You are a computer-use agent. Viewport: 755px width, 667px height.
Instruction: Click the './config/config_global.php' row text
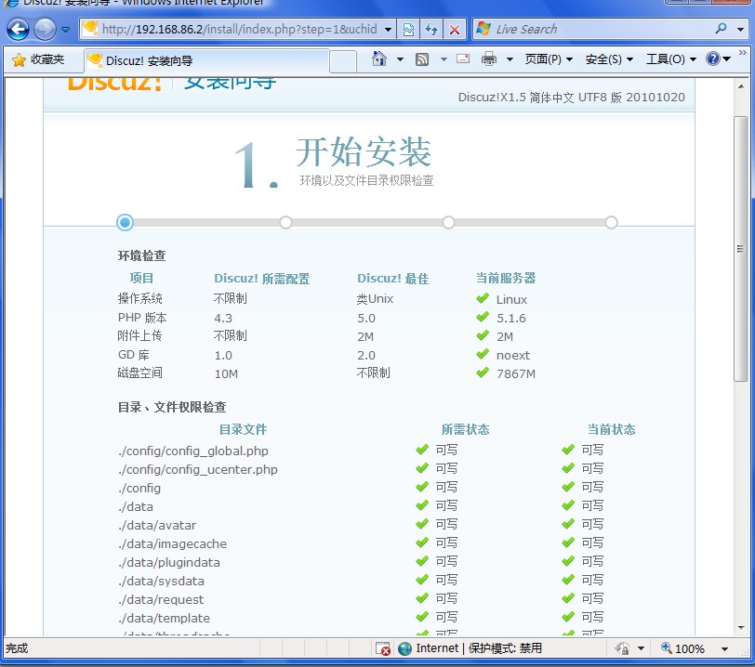pos(193,451)
